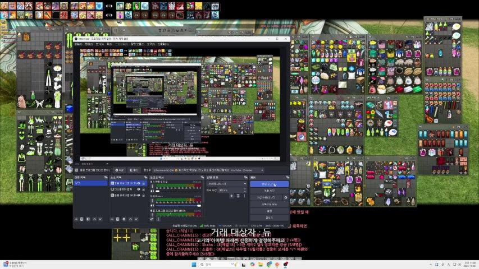Move selected scene down with the arrow icon

(x=101, y=219)
